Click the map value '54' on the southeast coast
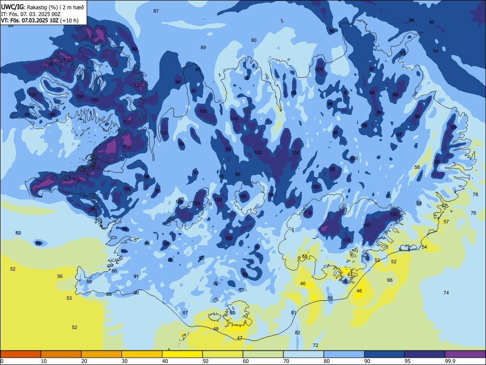This screenshot has height=365, width=486. (424, 247)
